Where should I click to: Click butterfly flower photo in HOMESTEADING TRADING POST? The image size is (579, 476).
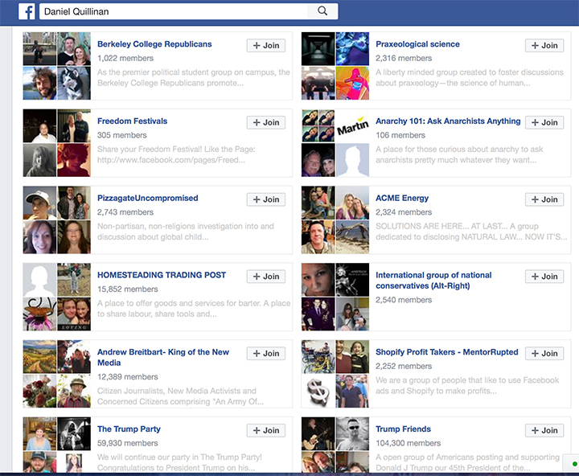[39, 314]
